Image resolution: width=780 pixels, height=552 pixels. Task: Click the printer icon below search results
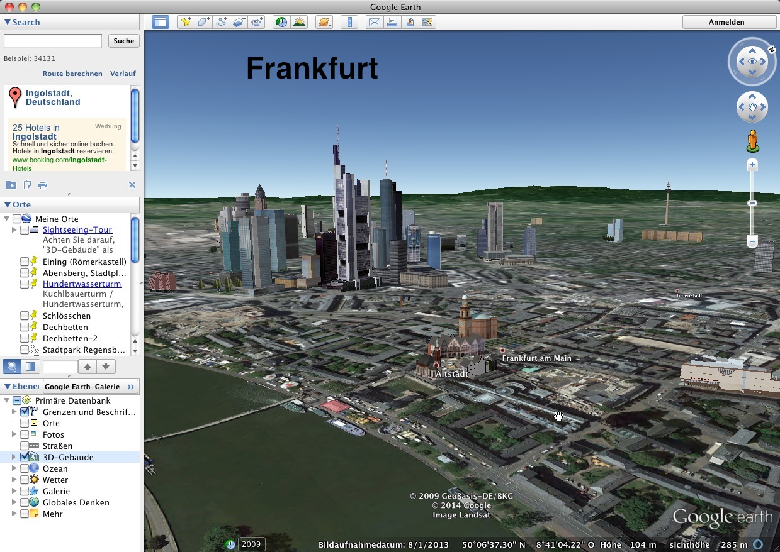[43, 185]
